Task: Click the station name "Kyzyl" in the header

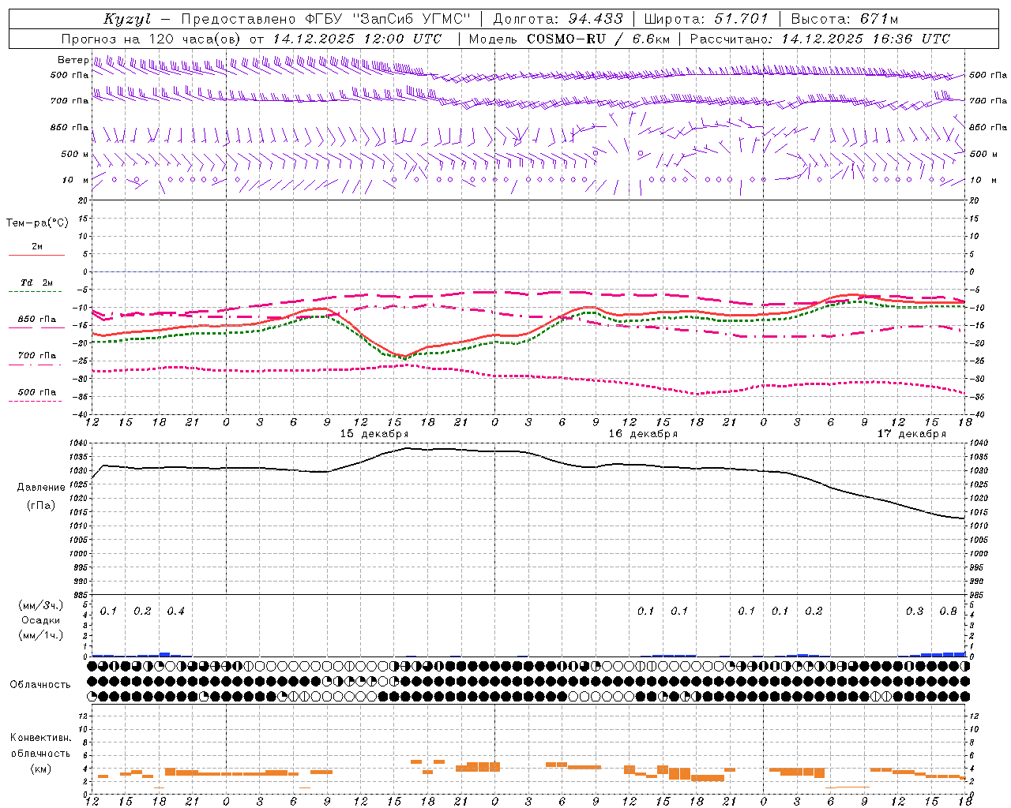Action: 127,20
